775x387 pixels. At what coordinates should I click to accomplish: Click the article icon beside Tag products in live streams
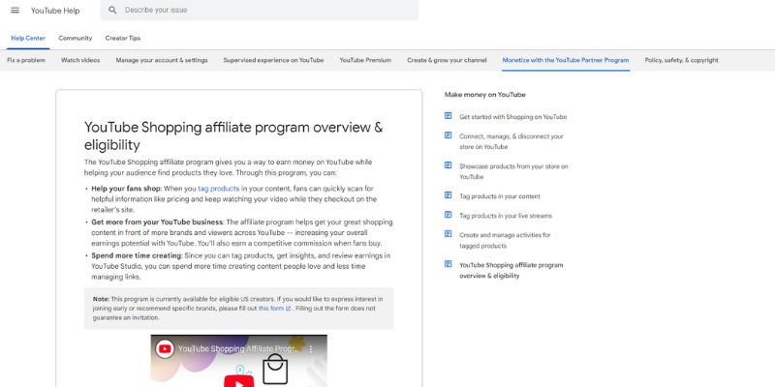(448, 215)
